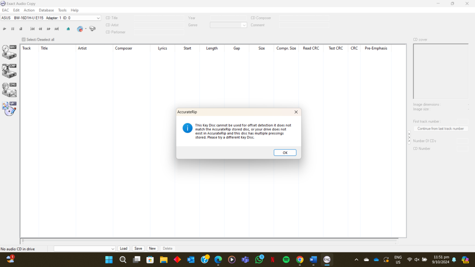Viewport: 475px width, 267px height.
Task: Close the AccurateRip dialog with X
Action: 296,112
